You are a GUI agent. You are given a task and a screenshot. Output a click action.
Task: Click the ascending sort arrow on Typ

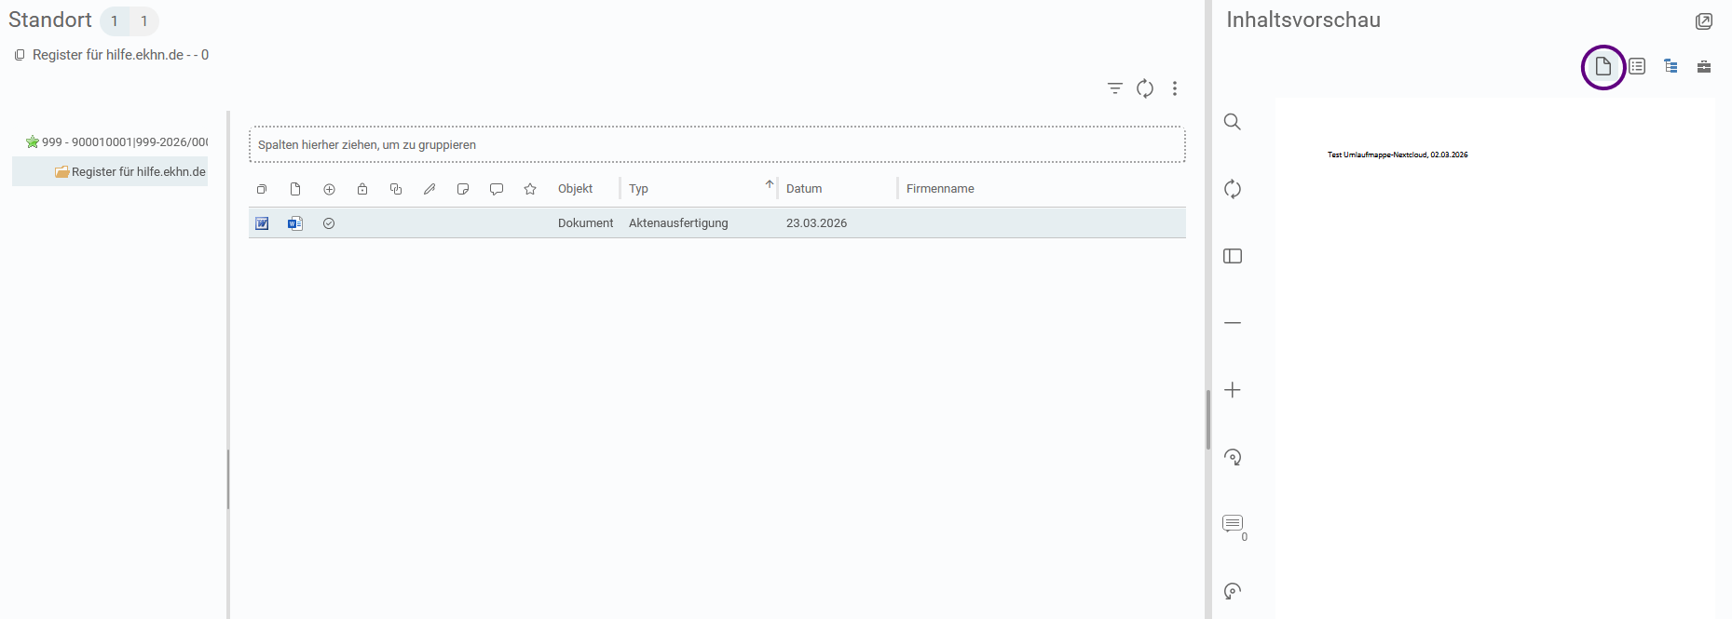click(770, 184)
